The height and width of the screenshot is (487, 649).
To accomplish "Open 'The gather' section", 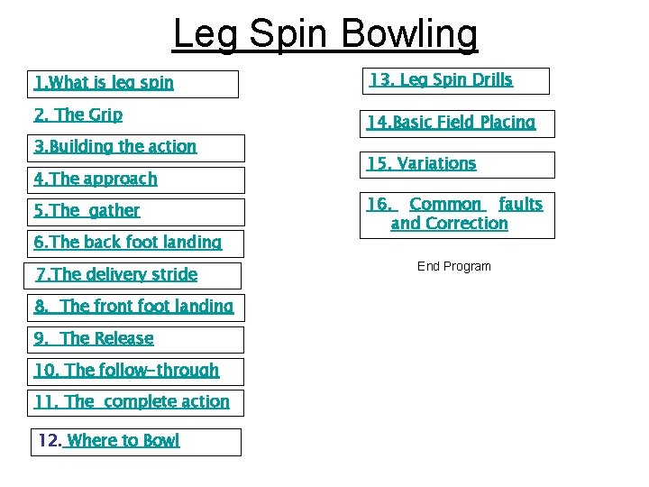I will (x=87, y=211).
